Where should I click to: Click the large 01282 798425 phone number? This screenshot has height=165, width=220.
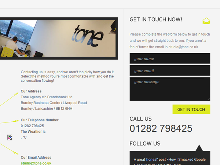161,128
